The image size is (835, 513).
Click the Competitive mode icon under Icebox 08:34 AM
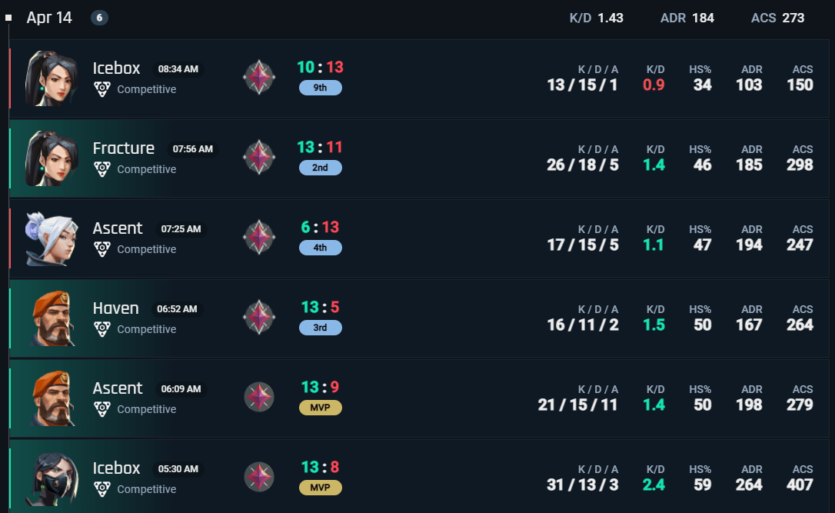pyautogui.click(x=102, y=89)
